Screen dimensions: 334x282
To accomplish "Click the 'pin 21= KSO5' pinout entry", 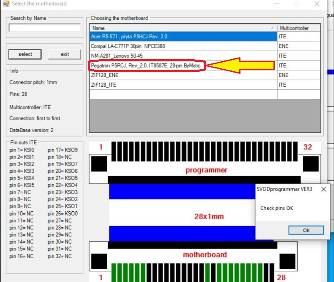I will tap(63, 178).
